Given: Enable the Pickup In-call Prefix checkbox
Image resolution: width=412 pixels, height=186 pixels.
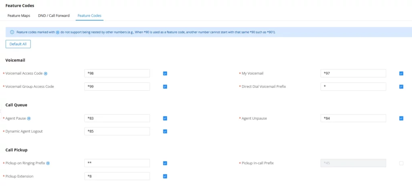Looking at the screenshot, I should (401, 163).
